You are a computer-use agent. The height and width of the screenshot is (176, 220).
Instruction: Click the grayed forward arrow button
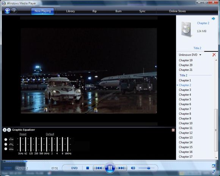click(x=14, y=11)
